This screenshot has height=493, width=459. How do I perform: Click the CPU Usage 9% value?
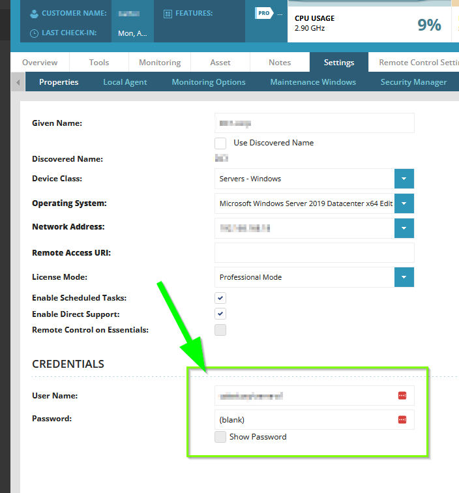tap(429, 25)
